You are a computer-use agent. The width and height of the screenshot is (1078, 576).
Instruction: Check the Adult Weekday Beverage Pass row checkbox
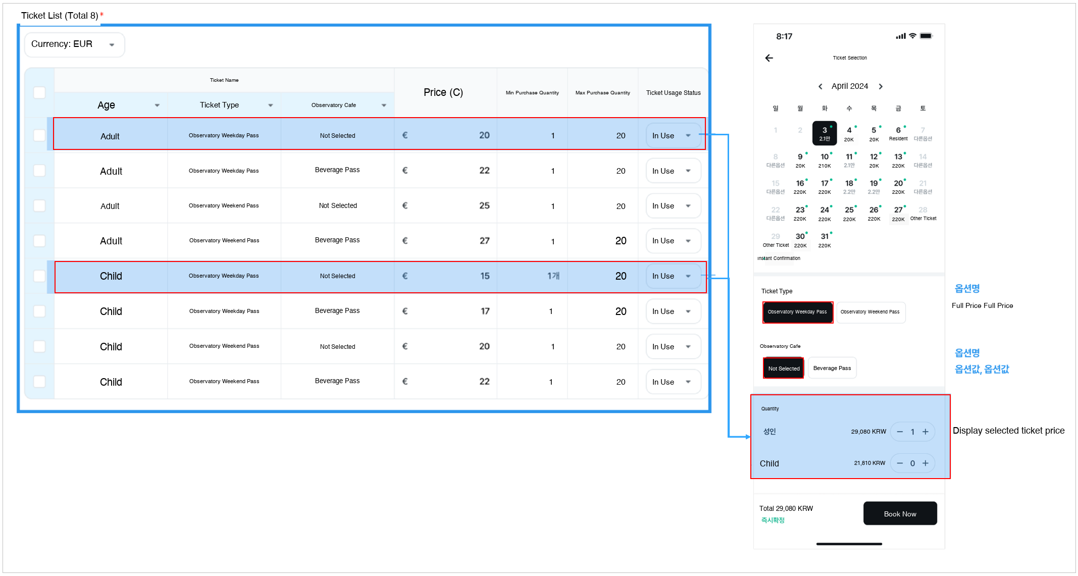coord(39,171)
